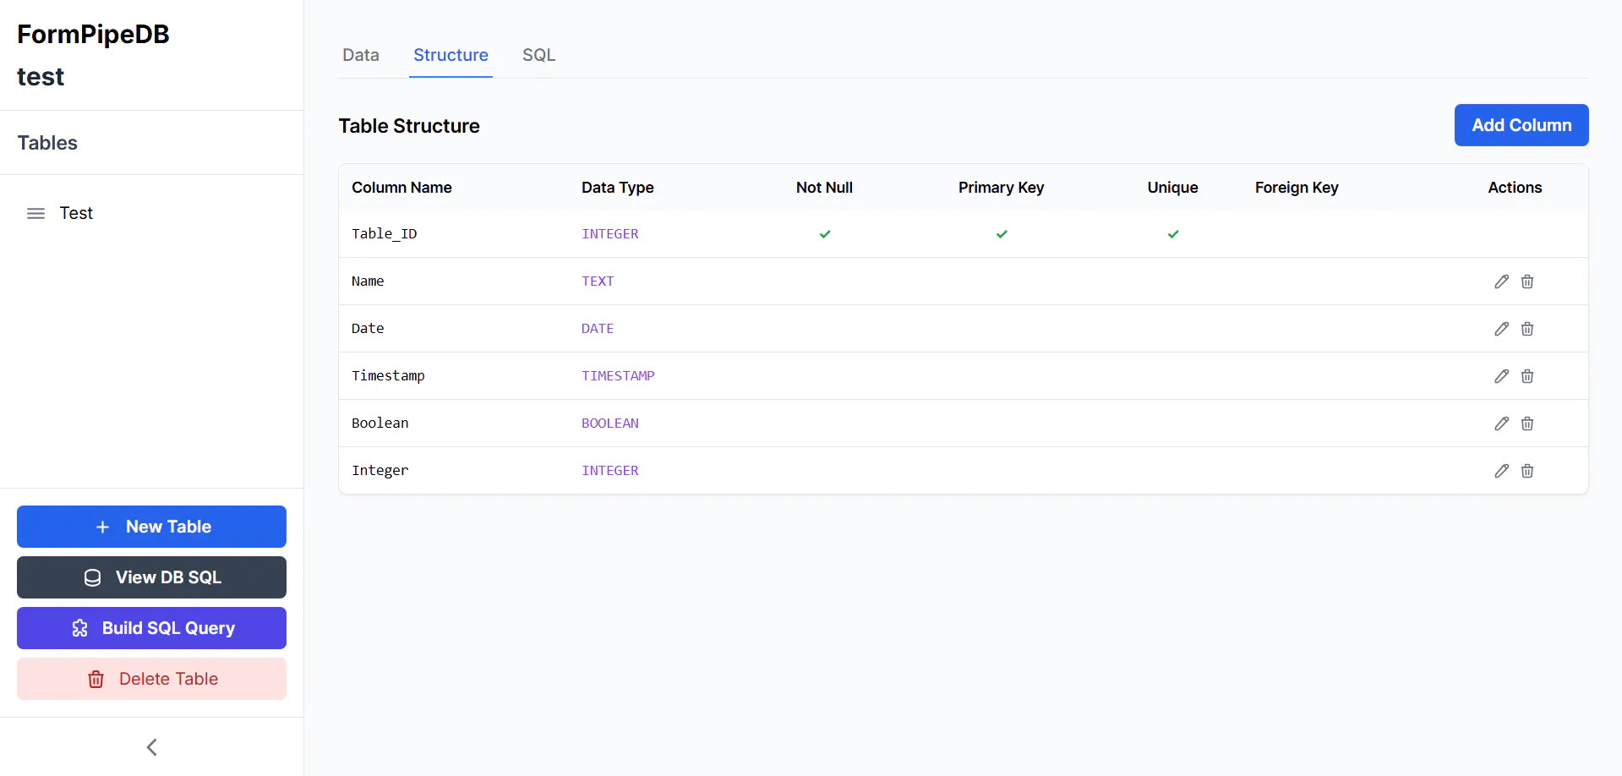Open the SQL tab
Image resolution: width=1622 pixels, height=776 pixels.
(x=538, y=55)
